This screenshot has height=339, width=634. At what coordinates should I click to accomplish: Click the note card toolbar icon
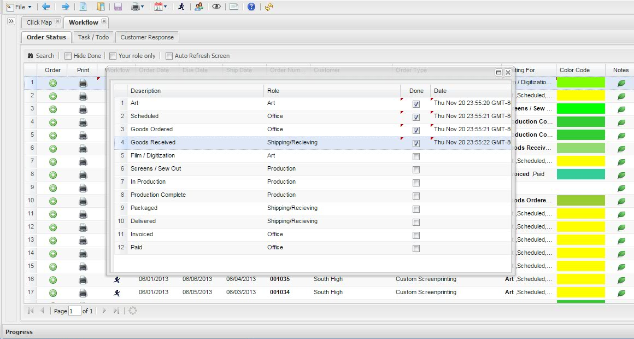(x=234, y=7)
